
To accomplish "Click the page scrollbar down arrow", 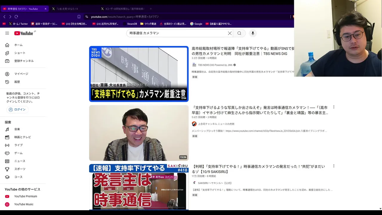I will pos(380,208).
